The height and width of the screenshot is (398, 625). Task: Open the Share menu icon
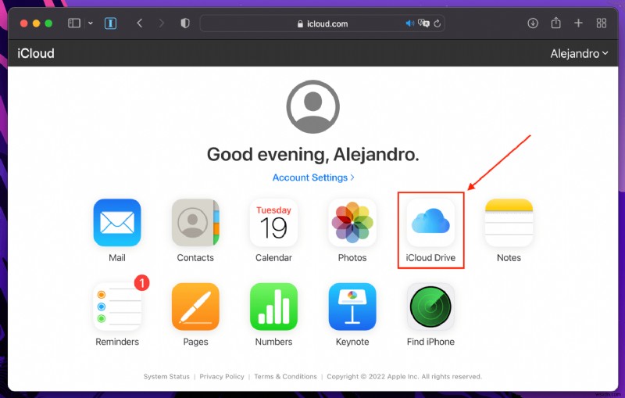click(x=555, y=23)
